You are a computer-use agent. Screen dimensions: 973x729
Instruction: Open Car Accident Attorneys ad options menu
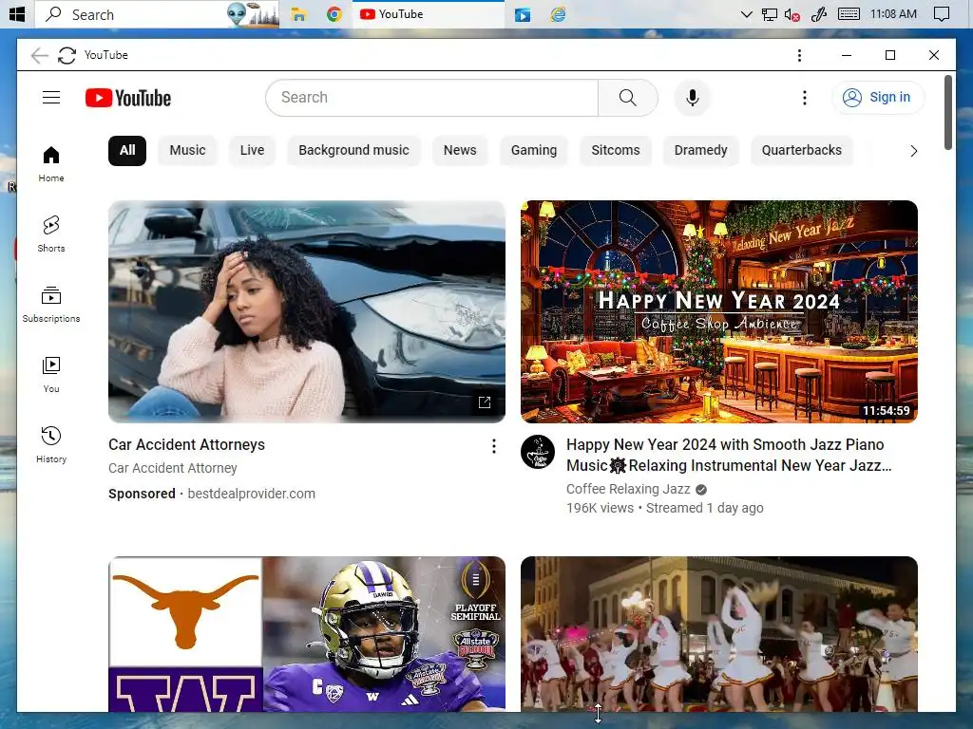[493, 446]
